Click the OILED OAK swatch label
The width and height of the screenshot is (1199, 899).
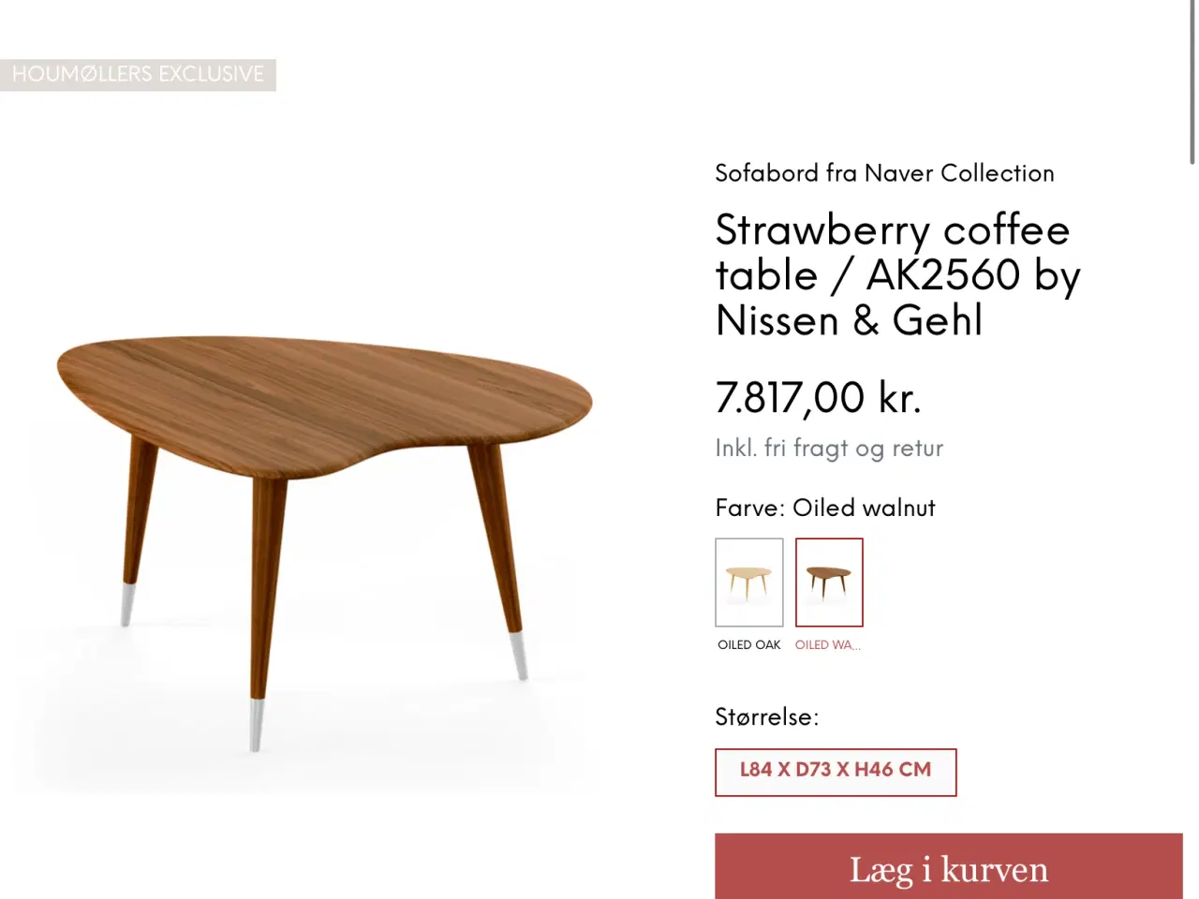point(748,645)
